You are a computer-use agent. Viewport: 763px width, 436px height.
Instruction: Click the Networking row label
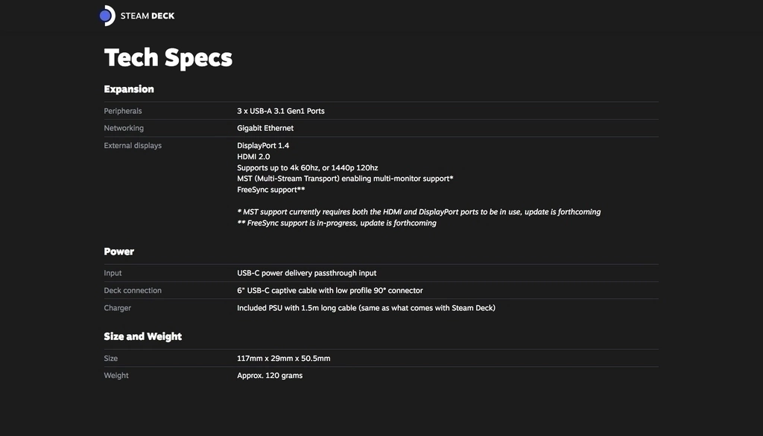click(x=124, y=128)
